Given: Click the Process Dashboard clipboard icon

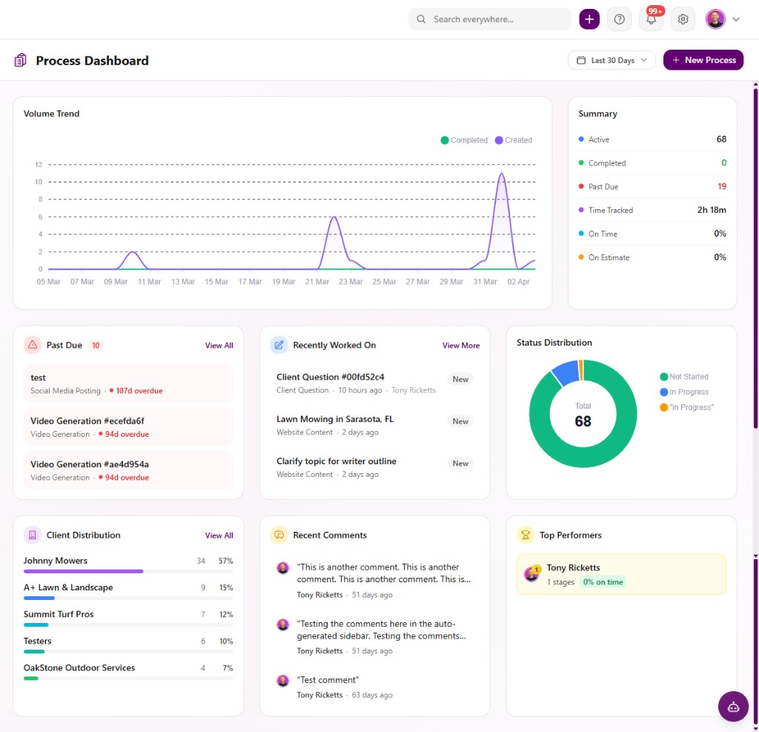Looking at the screenshot, I should click(21, 60).
